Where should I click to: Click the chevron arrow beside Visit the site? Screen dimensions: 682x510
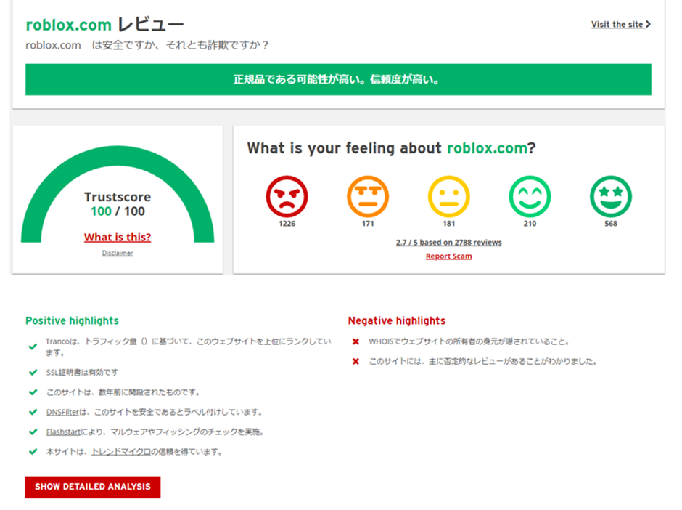click(648, 25)
